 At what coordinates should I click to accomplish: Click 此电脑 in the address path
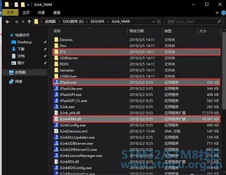(x=51, y=21)
